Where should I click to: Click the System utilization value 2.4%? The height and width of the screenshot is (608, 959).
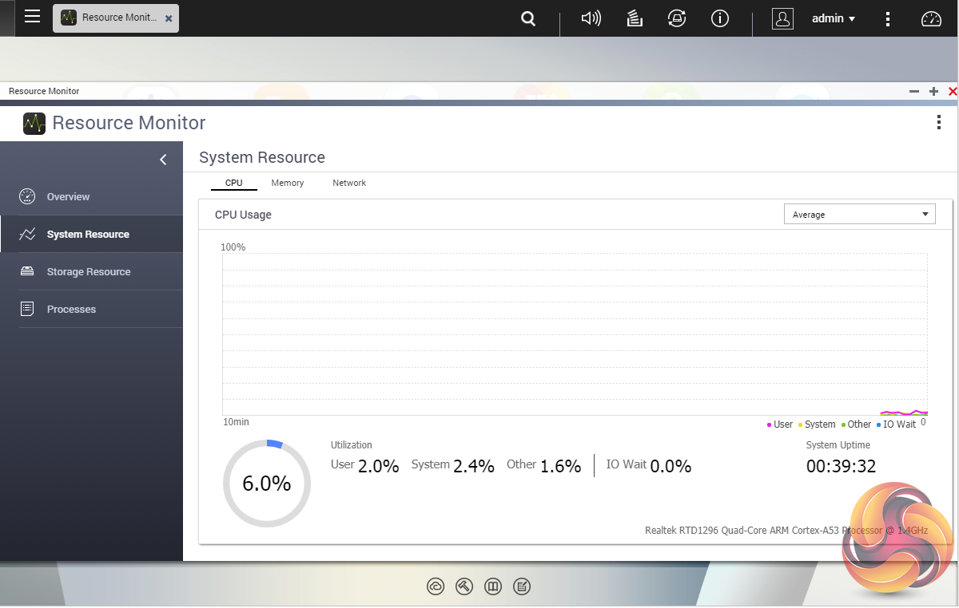tap(474, 467)
